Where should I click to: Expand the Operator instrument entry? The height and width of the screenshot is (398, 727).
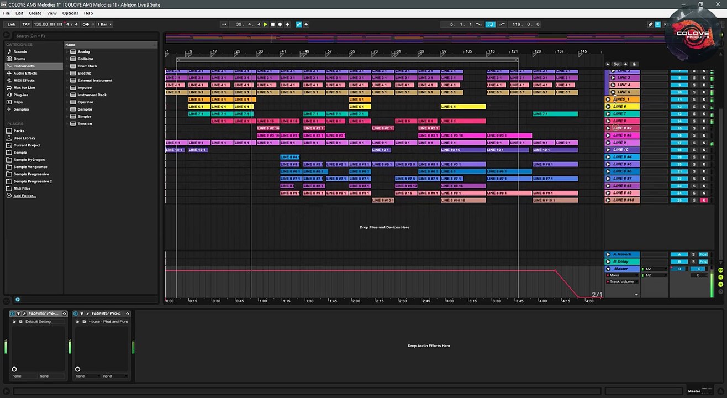point(67,102)
